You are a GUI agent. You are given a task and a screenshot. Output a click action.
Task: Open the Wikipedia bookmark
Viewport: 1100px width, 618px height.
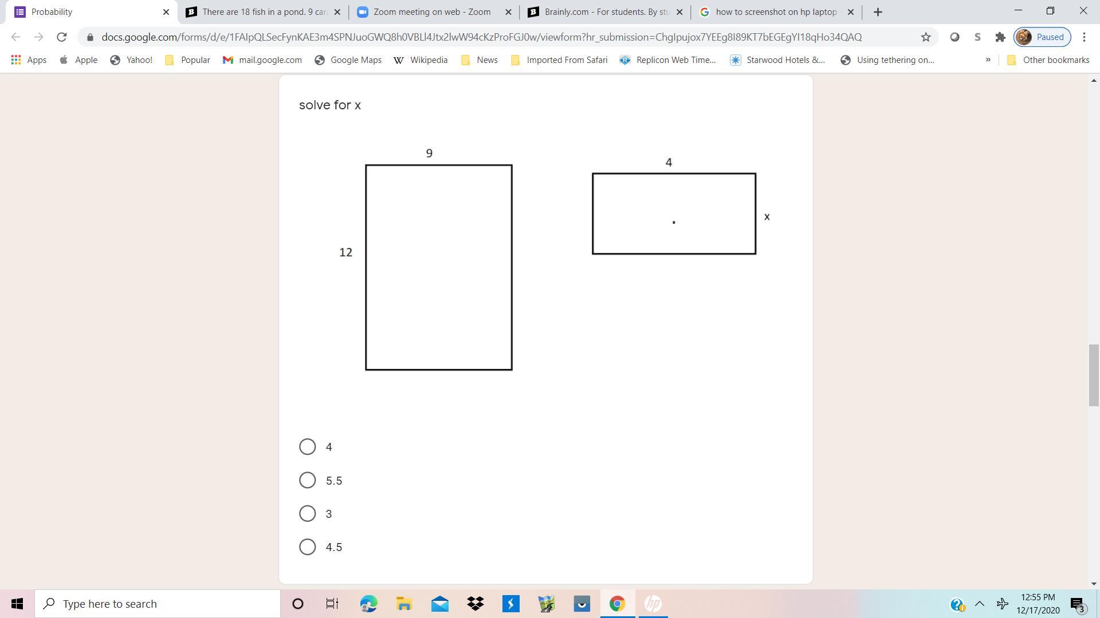421,60
